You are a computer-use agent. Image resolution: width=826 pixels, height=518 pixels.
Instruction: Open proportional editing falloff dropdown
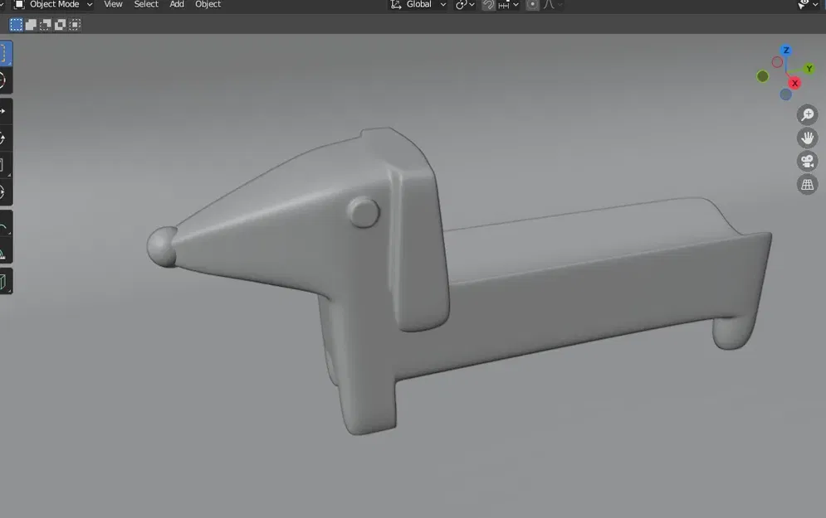point(553,5)
